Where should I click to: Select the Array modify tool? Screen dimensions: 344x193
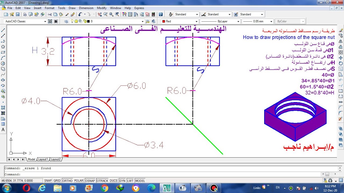pyautogui.click(x=341, y=52)
